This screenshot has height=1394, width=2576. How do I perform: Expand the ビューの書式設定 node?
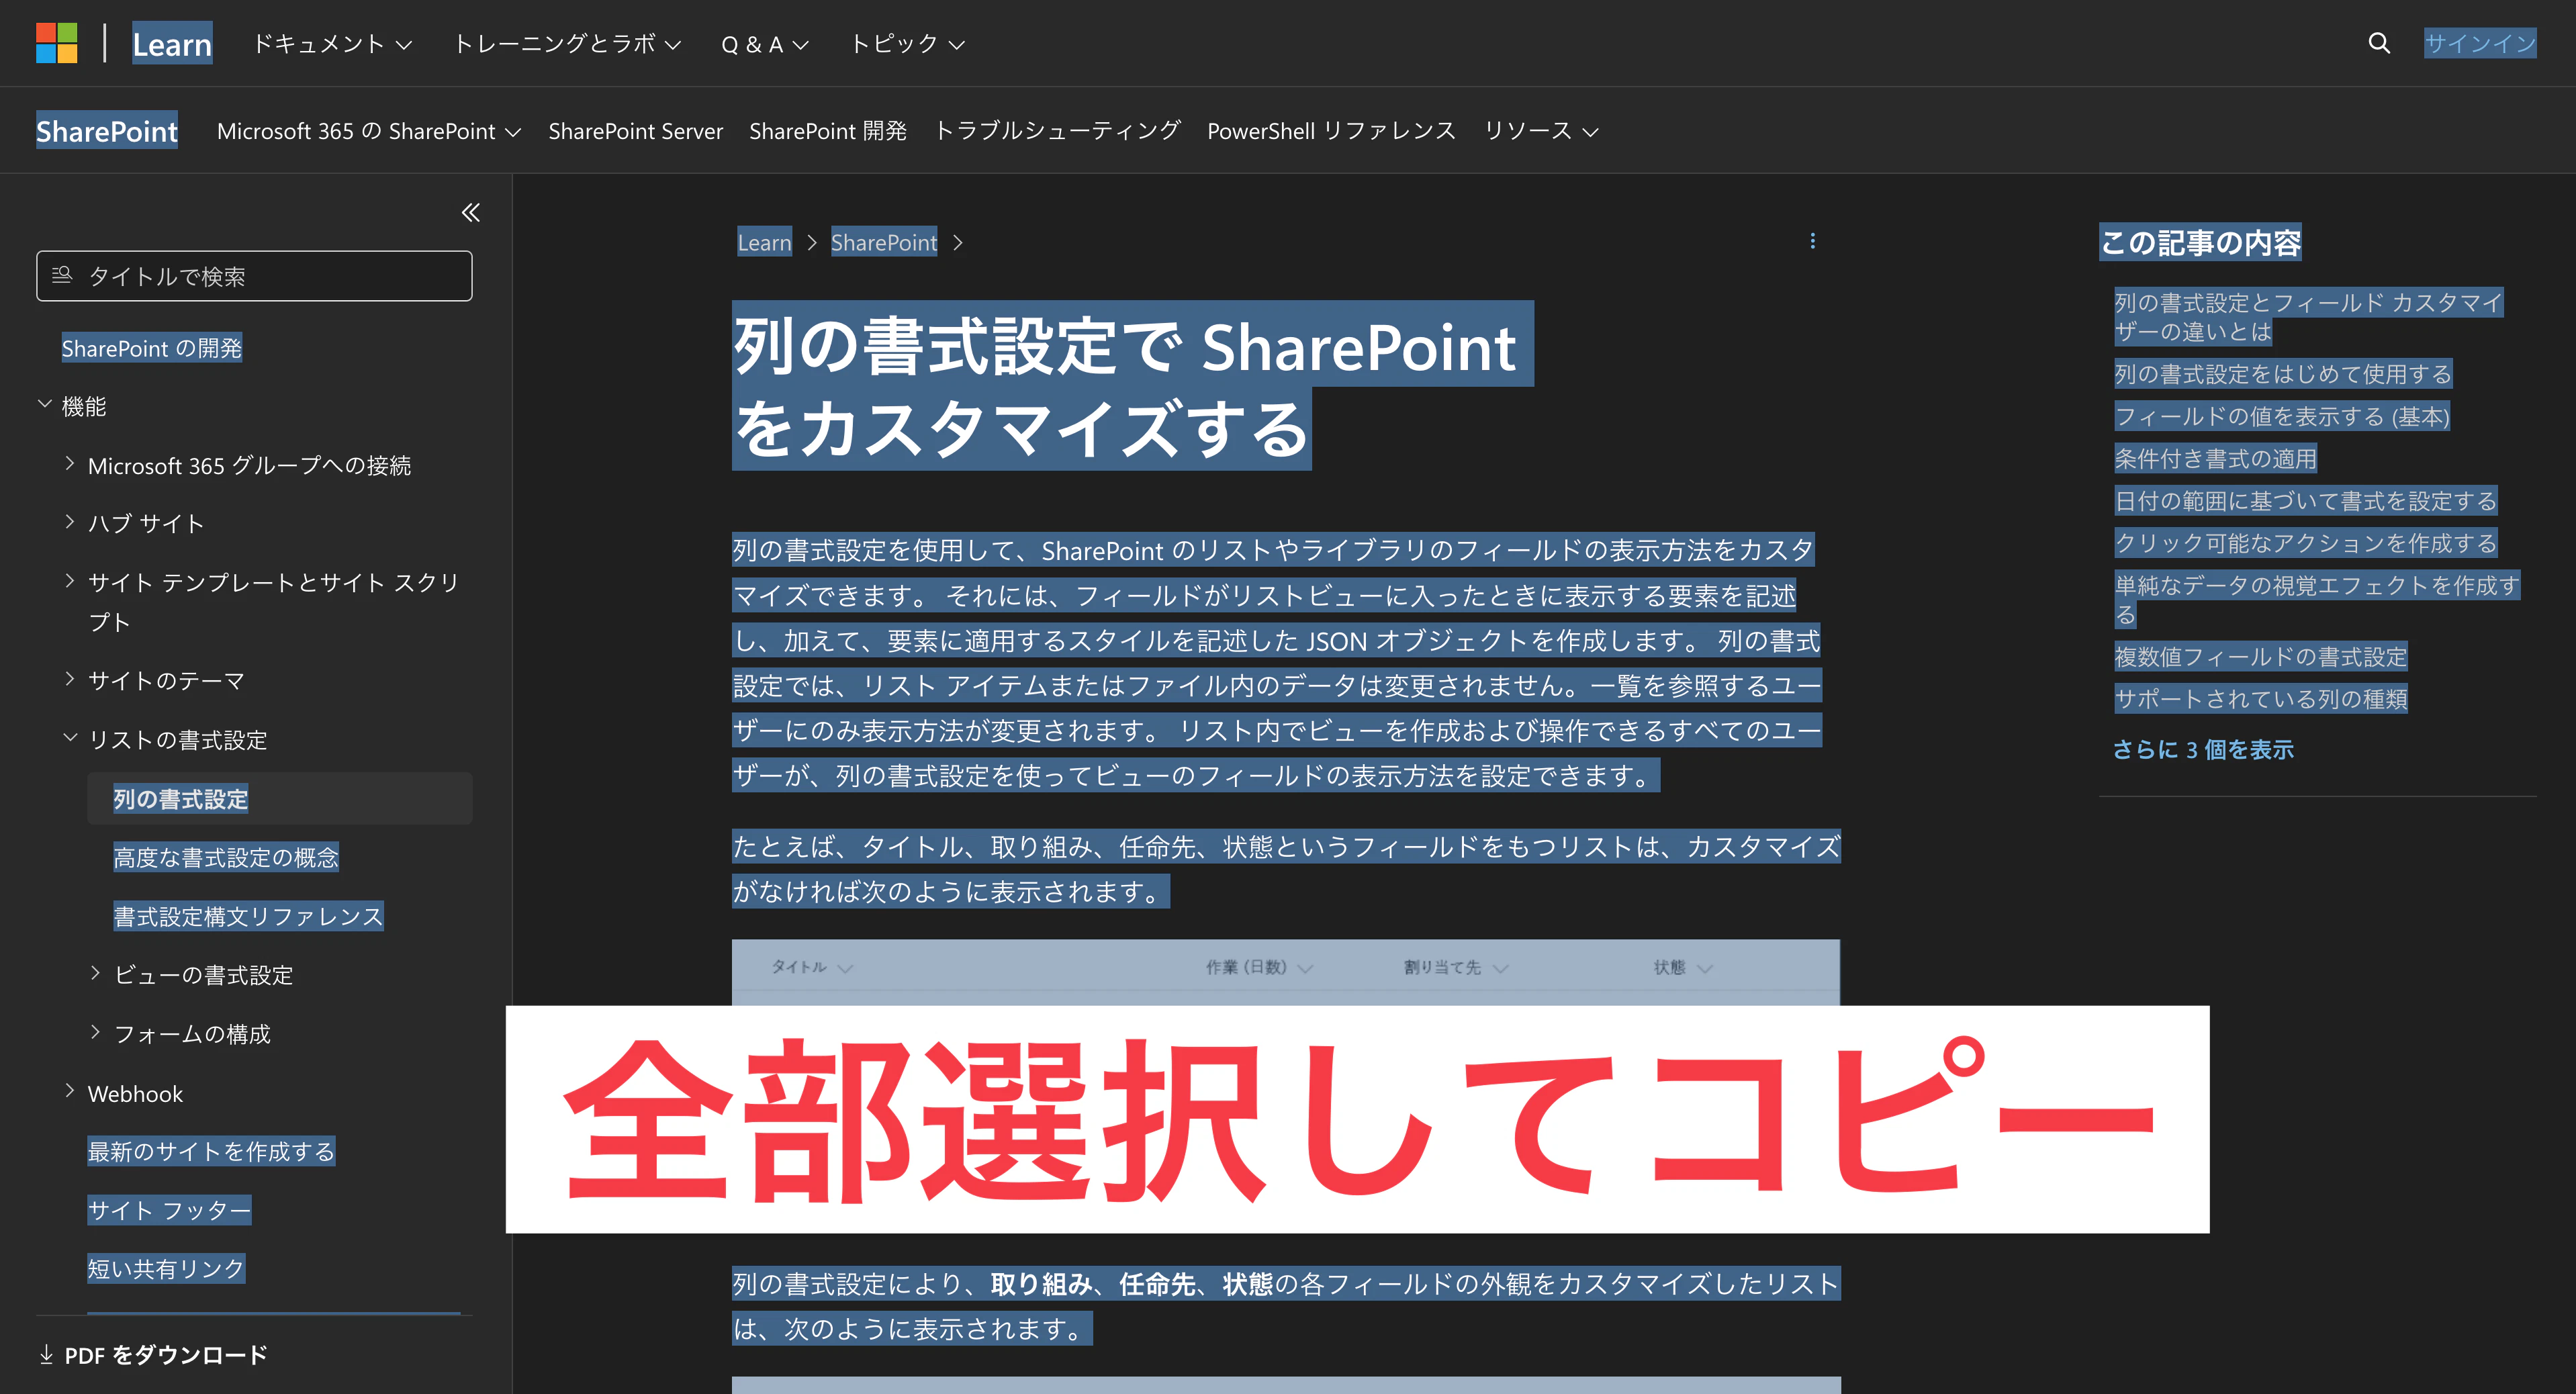click(x=96, y=973)
